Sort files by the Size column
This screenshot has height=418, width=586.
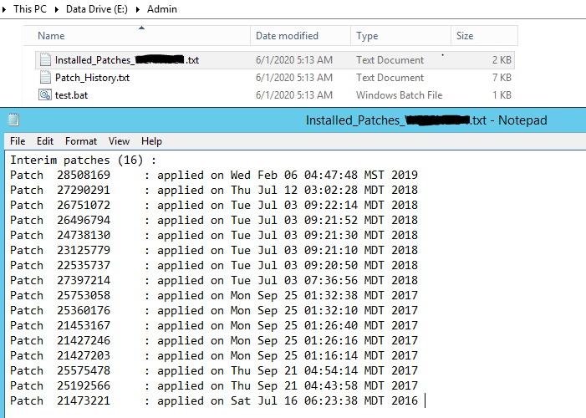click(484, 36)
